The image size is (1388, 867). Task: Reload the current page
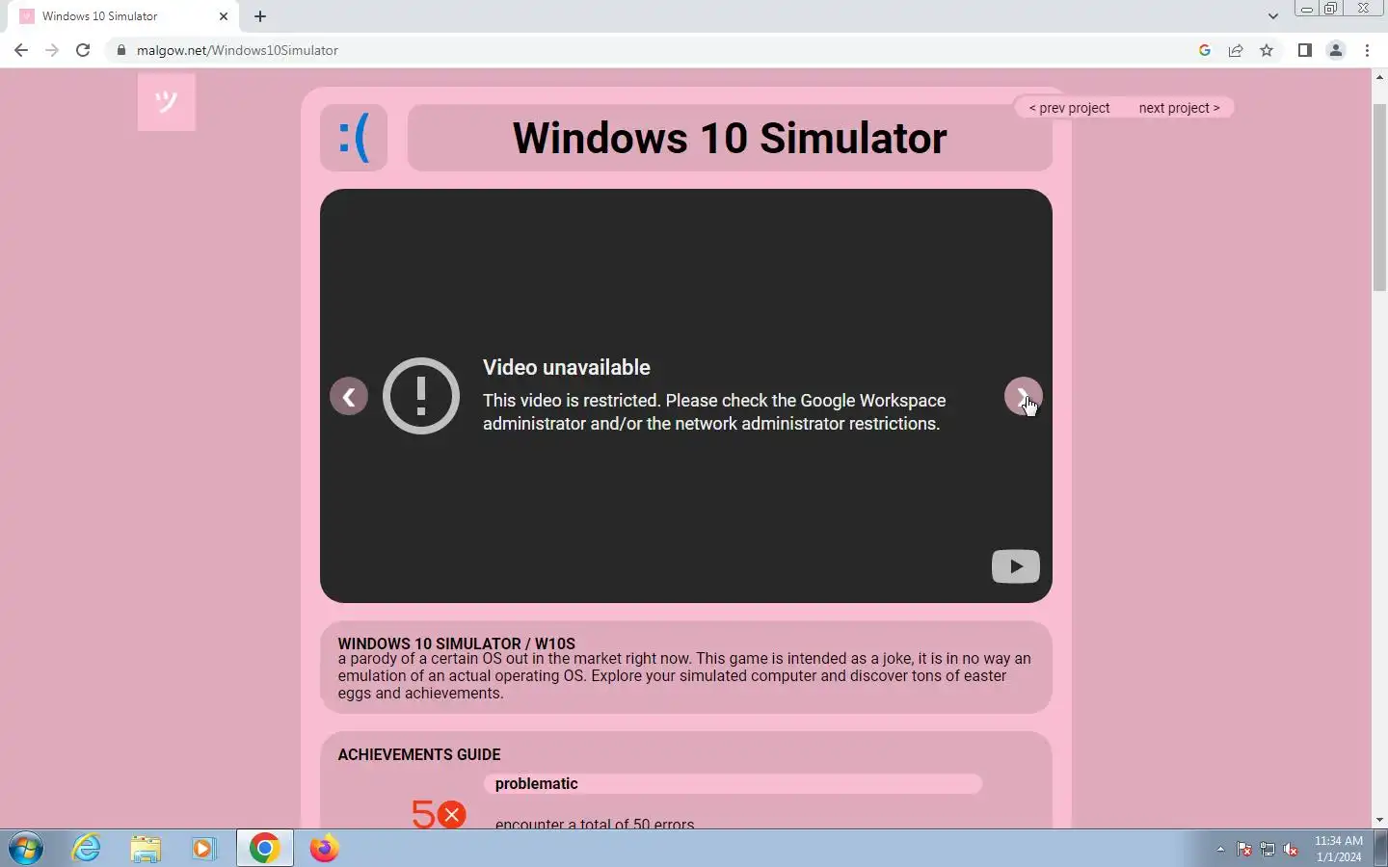click(x=83, y=50)
